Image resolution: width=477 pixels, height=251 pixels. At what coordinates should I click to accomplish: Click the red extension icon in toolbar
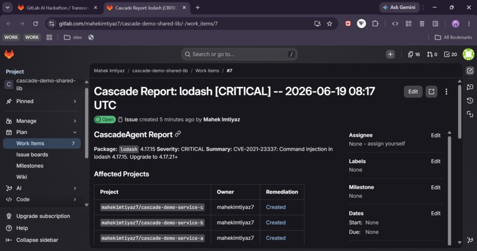pyautogui.click(x=348, y=24)
